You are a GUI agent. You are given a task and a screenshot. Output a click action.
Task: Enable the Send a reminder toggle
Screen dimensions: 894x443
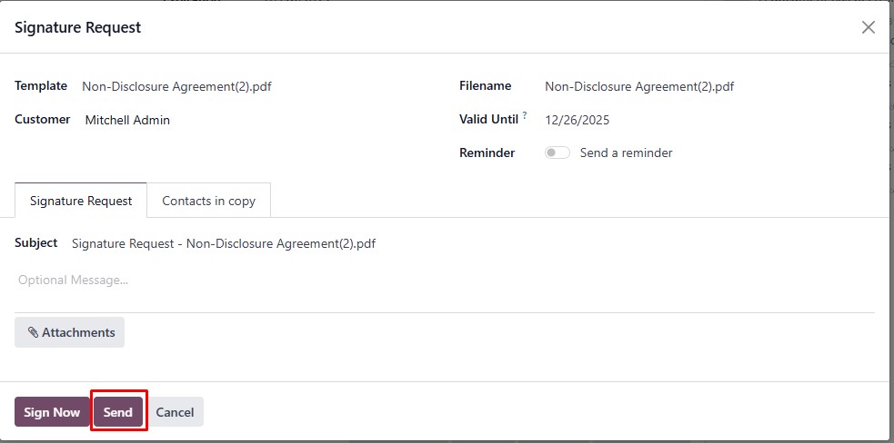[x=557, y=153]
